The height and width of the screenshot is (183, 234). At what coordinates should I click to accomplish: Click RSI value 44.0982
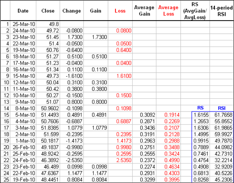pyautogui.click(x=223, y=147)
